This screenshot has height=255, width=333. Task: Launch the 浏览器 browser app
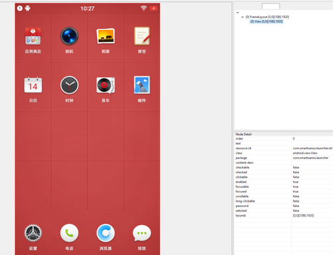click(105, 233)
